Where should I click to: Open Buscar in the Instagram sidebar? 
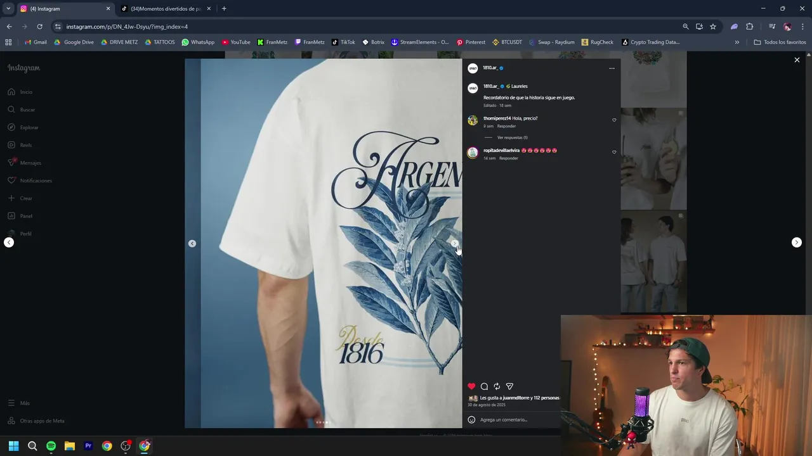(x=22, y=110)
